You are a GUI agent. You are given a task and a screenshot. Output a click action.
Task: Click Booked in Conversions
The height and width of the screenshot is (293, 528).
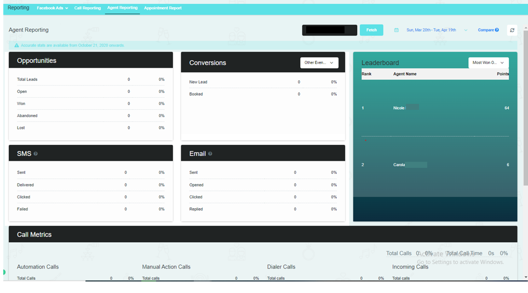(196, 94)
